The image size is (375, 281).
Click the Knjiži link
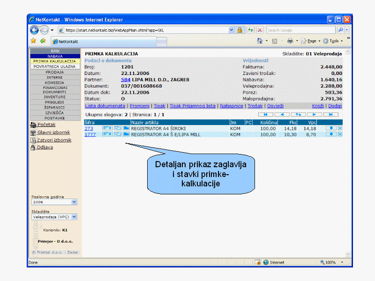tap(318, 106)
